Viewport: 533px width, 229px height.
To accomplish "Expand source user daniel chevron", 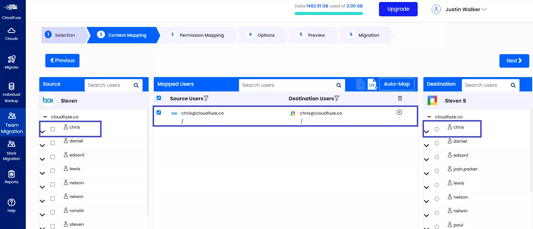I will click(x=42, y=146).
